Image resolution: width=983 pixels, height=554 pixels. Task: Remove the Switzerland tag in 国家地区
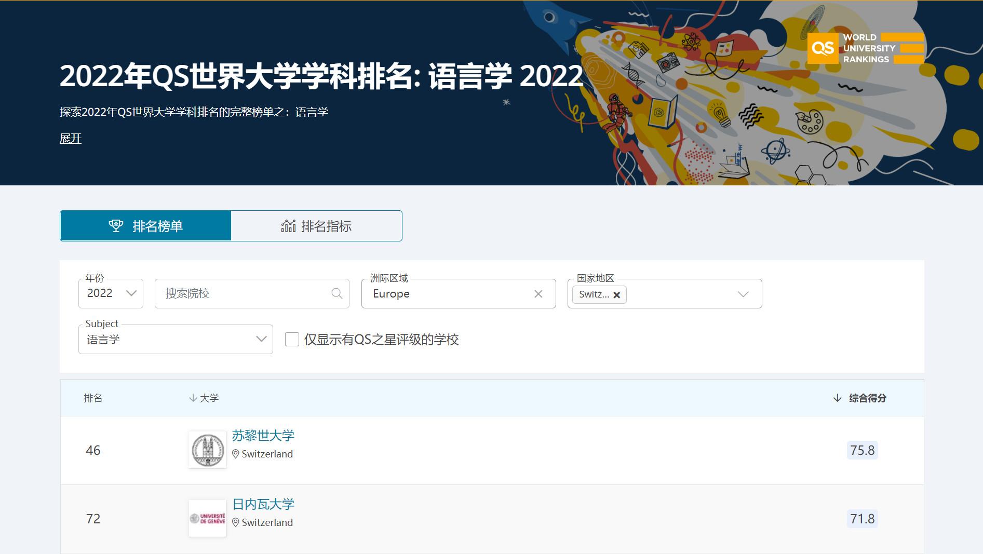617,294
